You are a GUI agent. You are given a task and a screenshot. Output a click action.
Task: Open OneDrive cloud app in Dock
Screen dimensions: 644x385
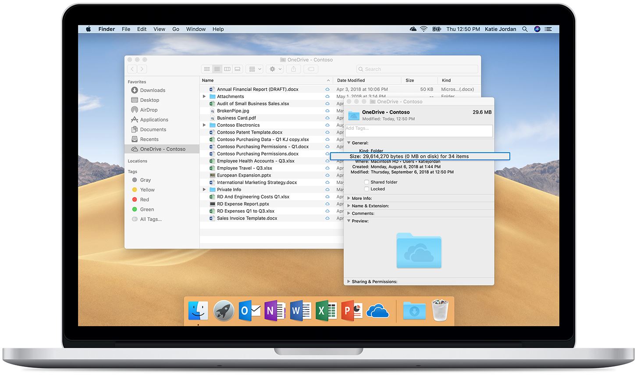377,311
